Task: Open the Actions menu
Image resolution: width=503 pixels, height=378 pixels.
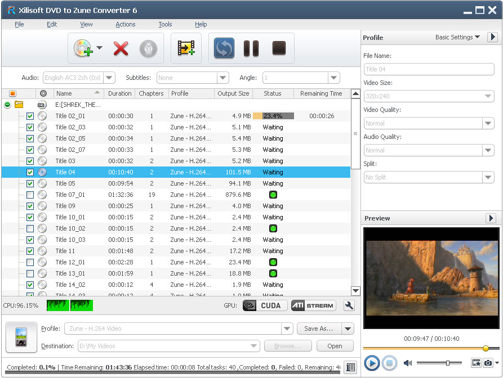Action: [125, 24]
